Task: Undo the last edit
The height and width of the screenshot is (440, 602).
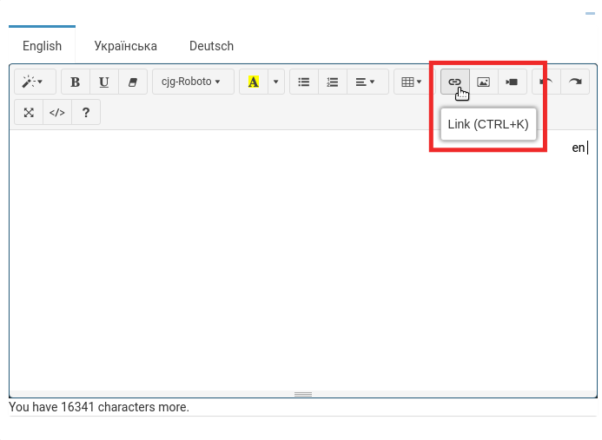Action: [x=546, y=82]
